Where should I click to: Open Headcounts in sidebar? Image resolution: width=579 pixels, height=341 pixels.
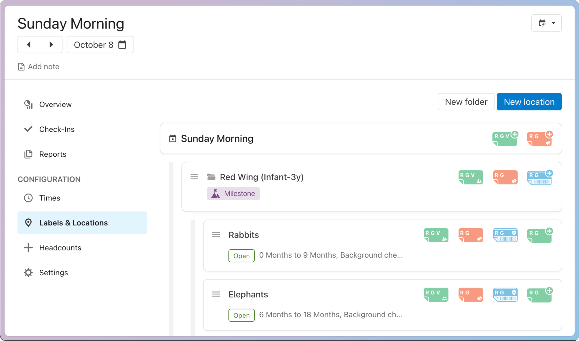click(60, 248)
